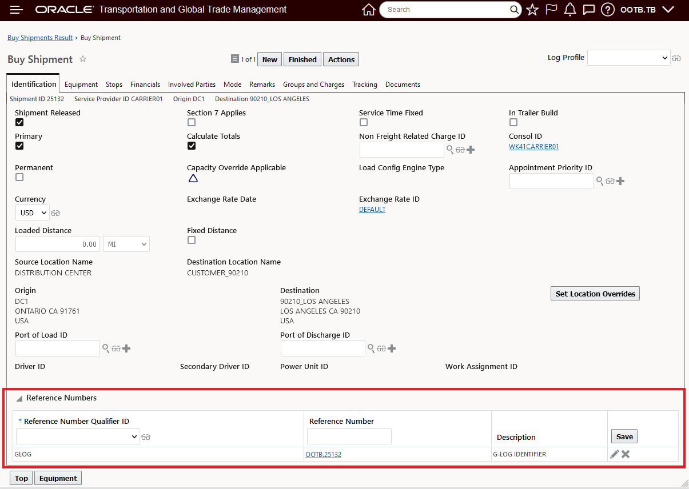Switch to the Equipment tab
The width and height of the screenshot is (689, 489).
click(x=81, y=84)
